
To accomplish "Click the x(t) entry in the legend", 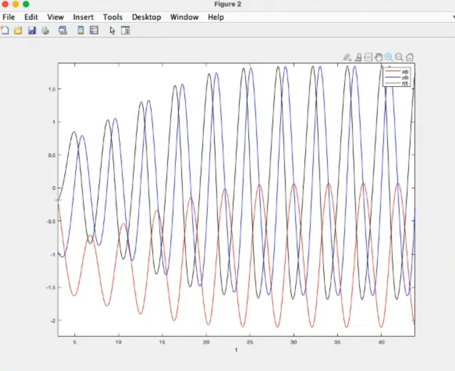I will [405, 71].
